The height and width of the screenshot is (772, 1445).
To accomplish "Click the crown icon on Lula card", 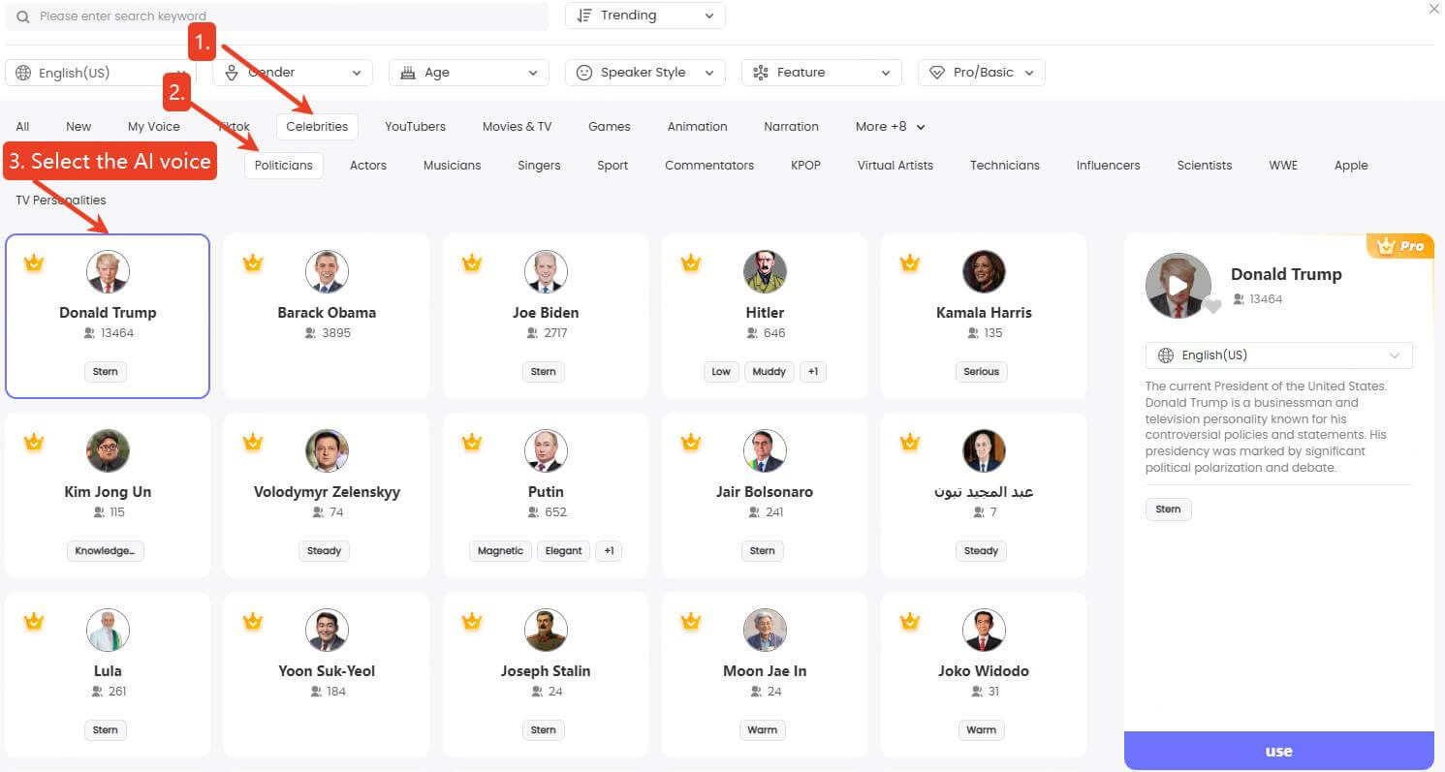I will coord(34,621).
